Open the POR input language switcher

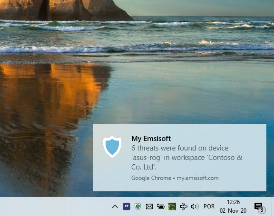209,207
